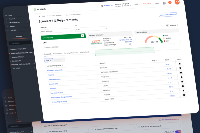The image size is (200, 133).
Task: Switch to the Scorecard tab
Action: click(x=47, y=54)
